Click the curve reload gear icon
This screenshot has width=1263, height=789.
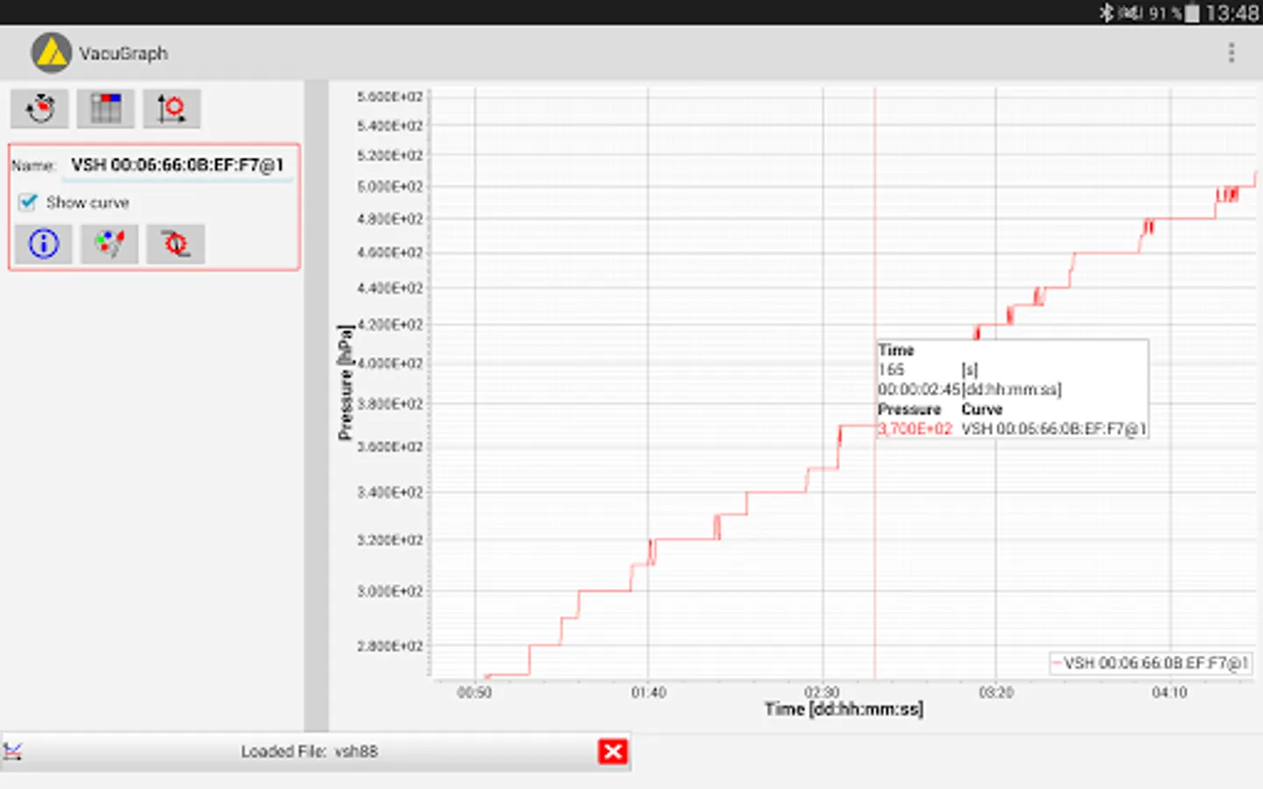(x=175, y=244)
